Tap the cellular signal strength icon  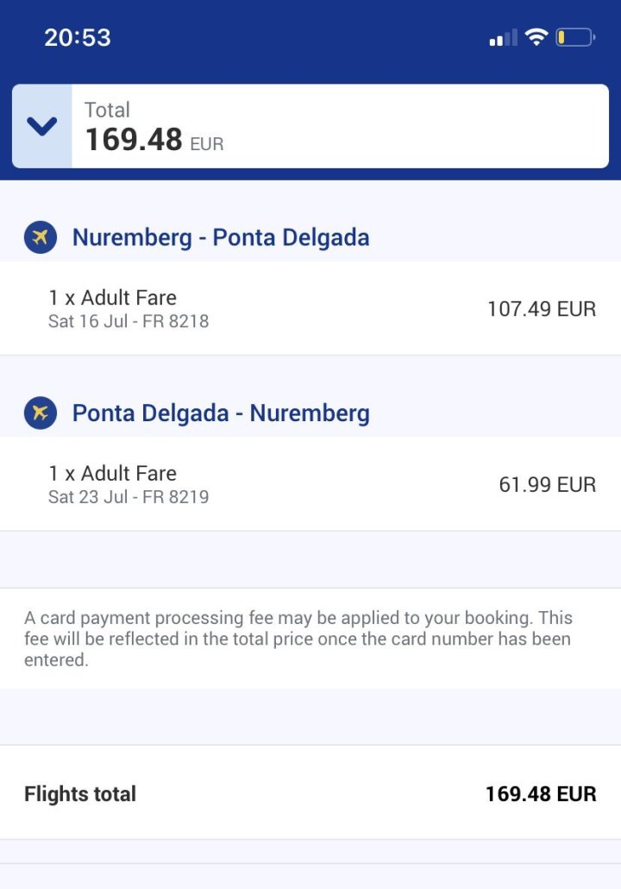(503, 38)
